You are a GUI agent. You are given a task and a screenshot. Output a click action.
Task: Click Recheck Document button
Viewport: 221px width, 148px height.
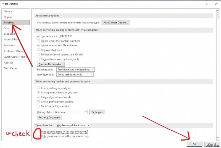49,117
